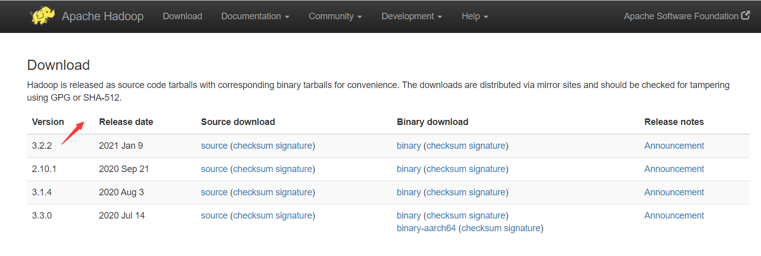The width and height of the screenshot is (761, 256).
Task: Download binary for version 3.2.2
Action: pyautogui.click(x=409, y=146)
